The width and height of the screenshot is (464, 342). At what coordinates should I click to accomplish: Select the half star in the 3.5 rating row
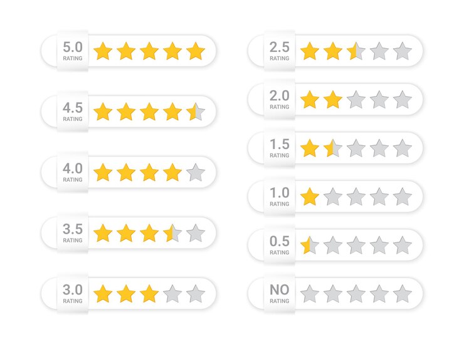172,233
